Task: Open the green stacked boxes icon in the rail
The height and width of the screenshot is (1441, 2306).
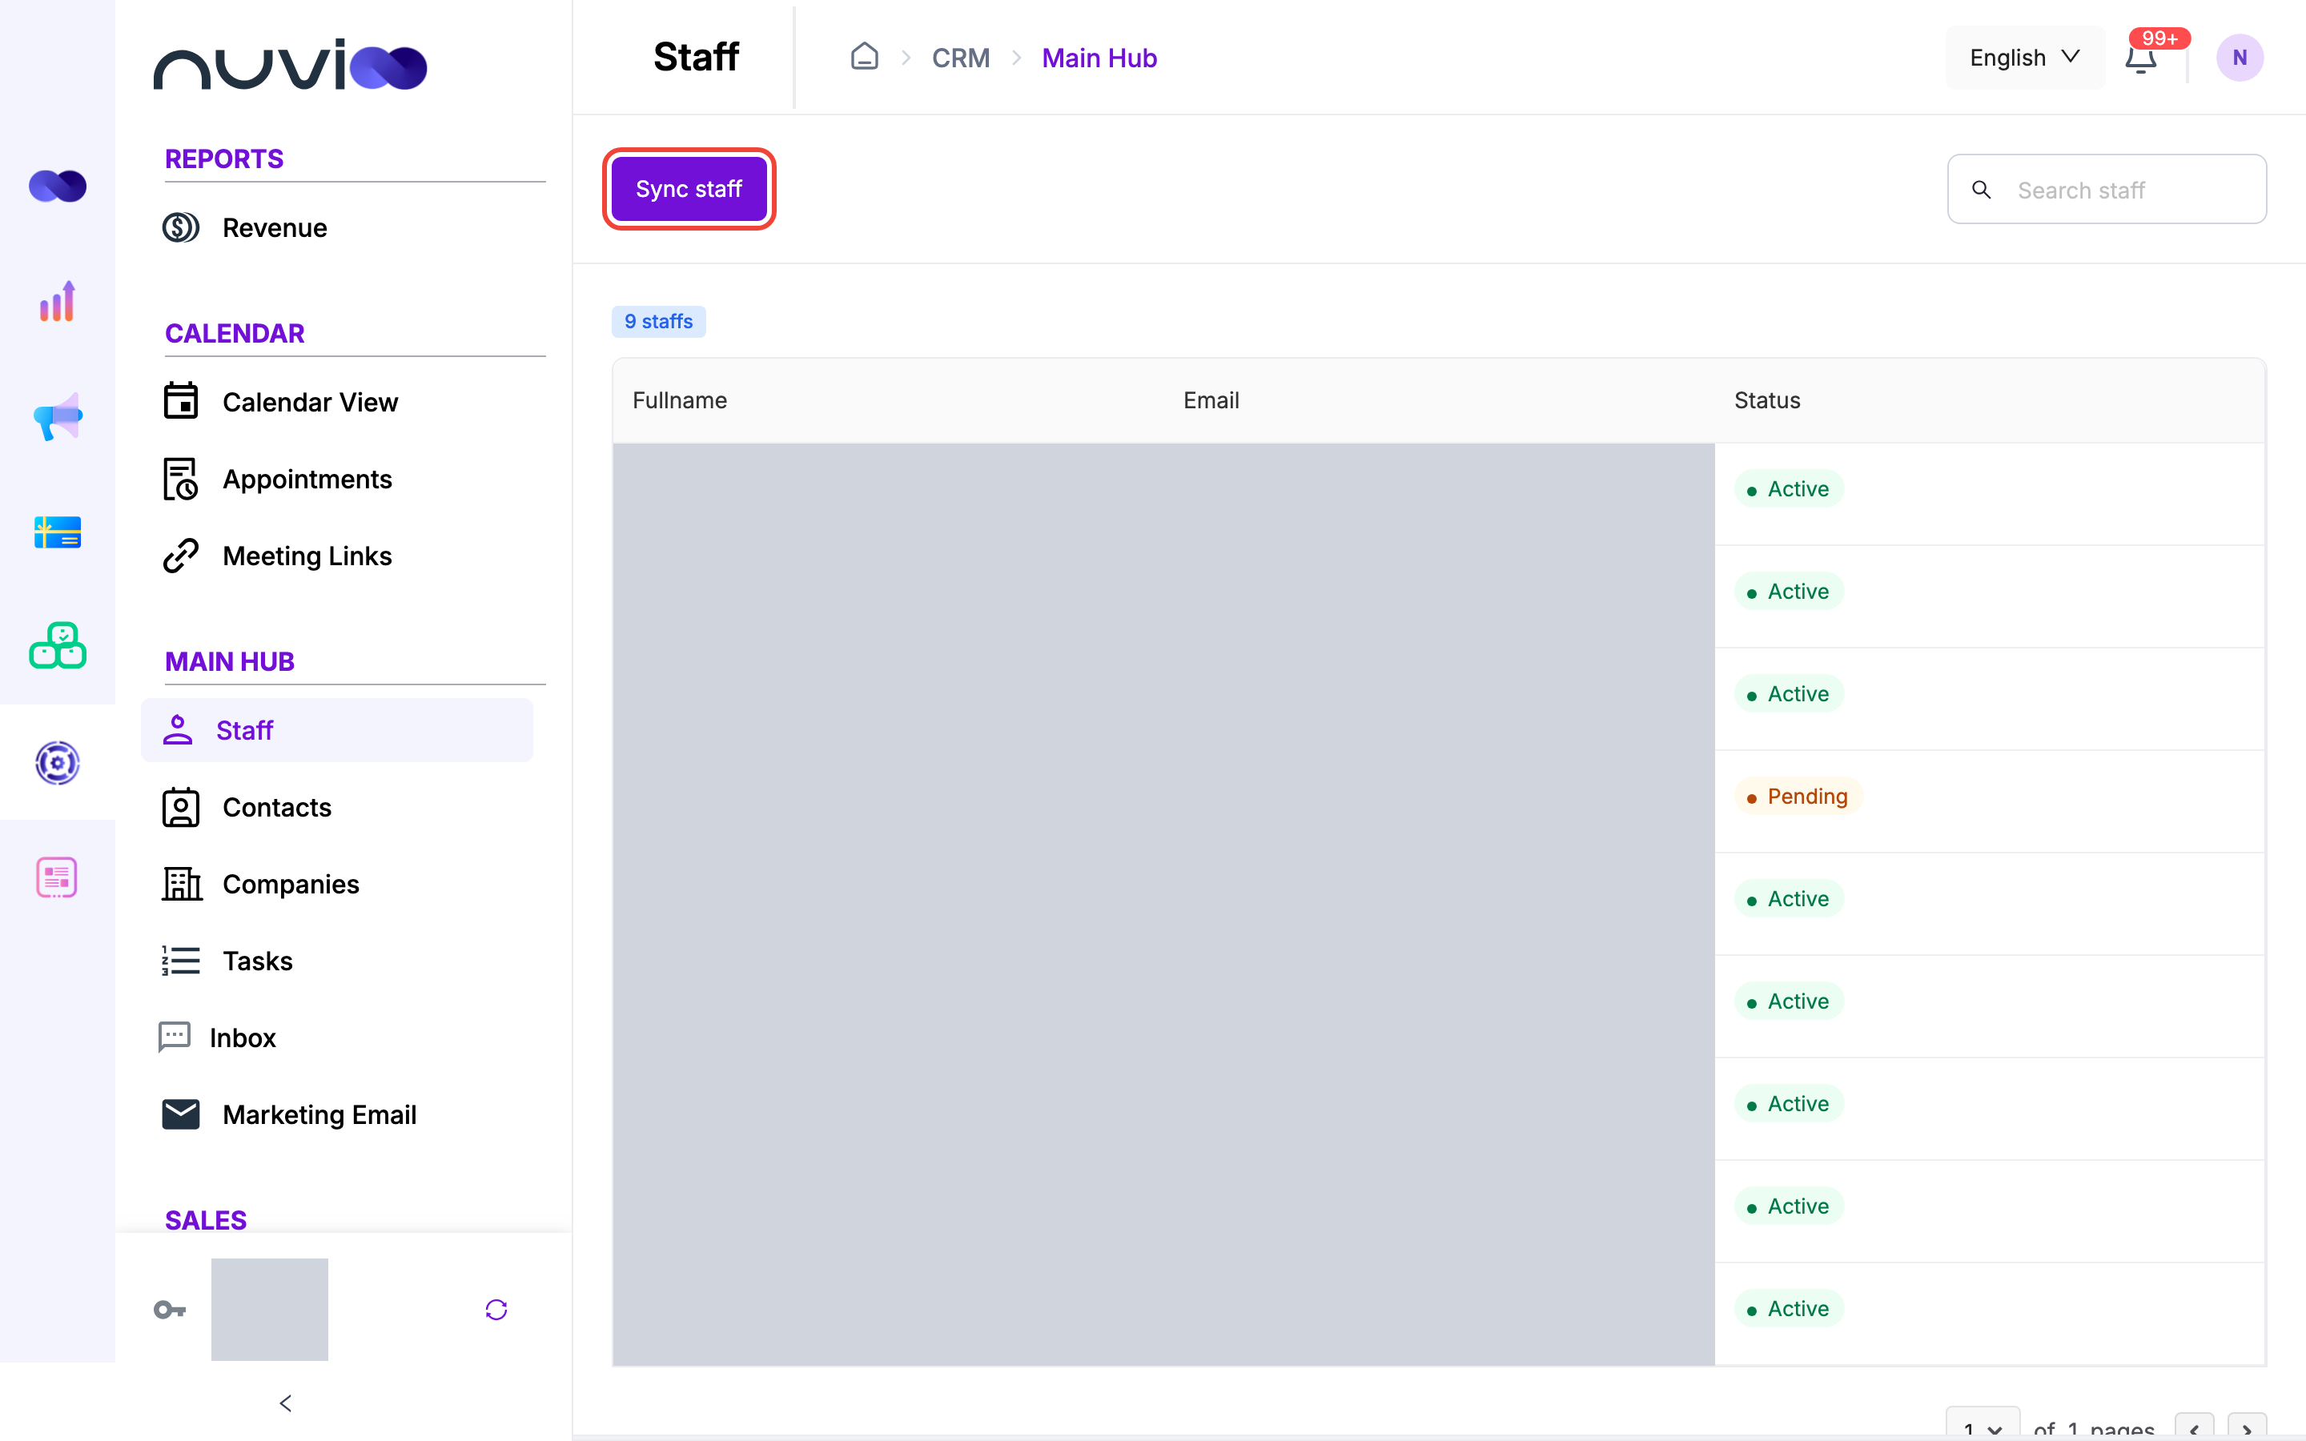Action: tap(57, 646)
